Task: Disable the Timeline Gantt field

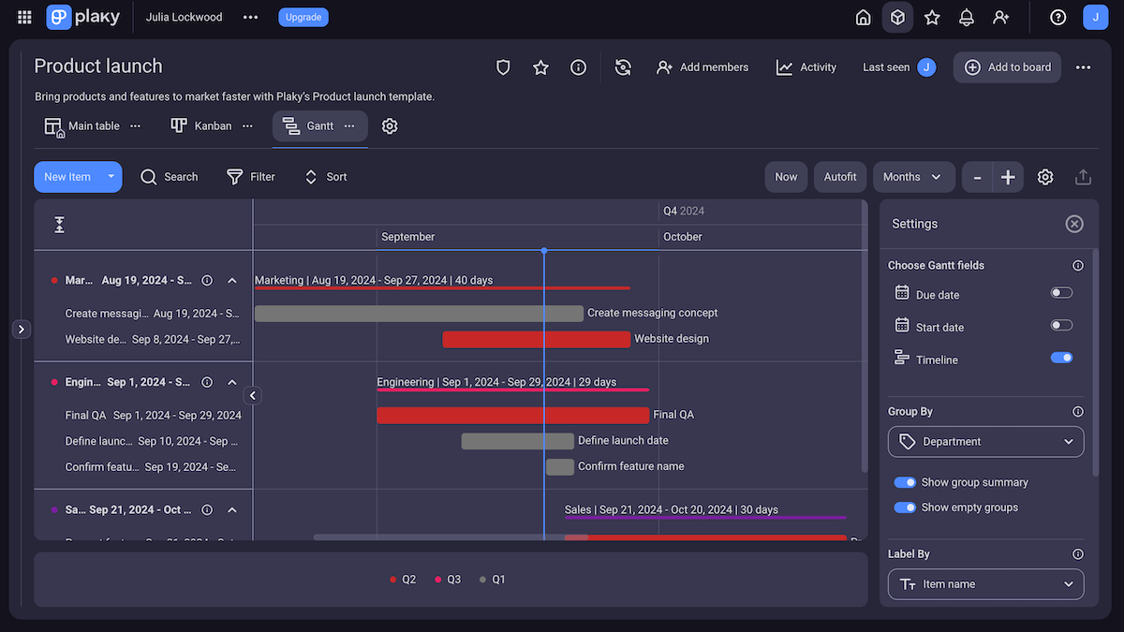Action: pyautogui.click(x=1060, y=357)
